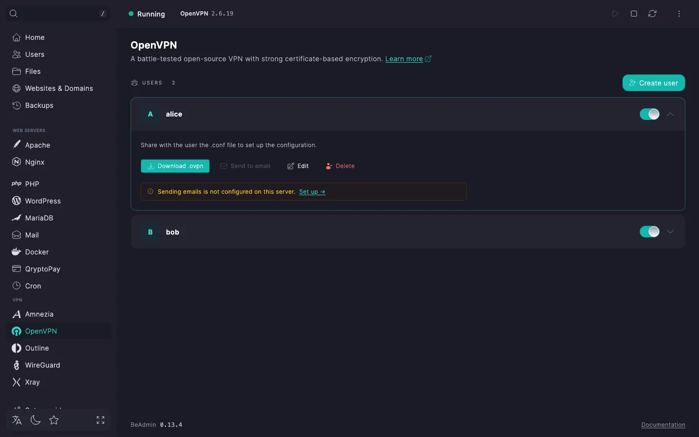Open the Learn more link
Image resolution: width=699 pixels, height=437 pixels.
pyautogui.click(x=408, y=59)
